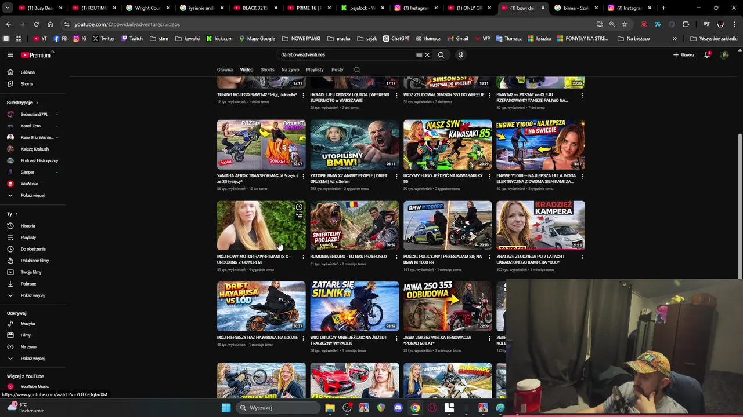
Task: Open a new Chrome tab with plus
Action: point(663,8)
